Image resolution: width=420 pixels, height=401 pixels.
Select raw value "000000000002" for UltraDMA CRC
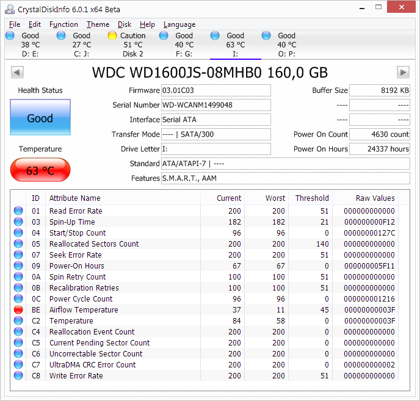pyautogui.click(x=369, y=364)
